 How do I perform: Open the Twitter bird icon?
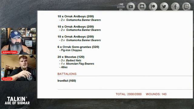(x=164, y=6)
